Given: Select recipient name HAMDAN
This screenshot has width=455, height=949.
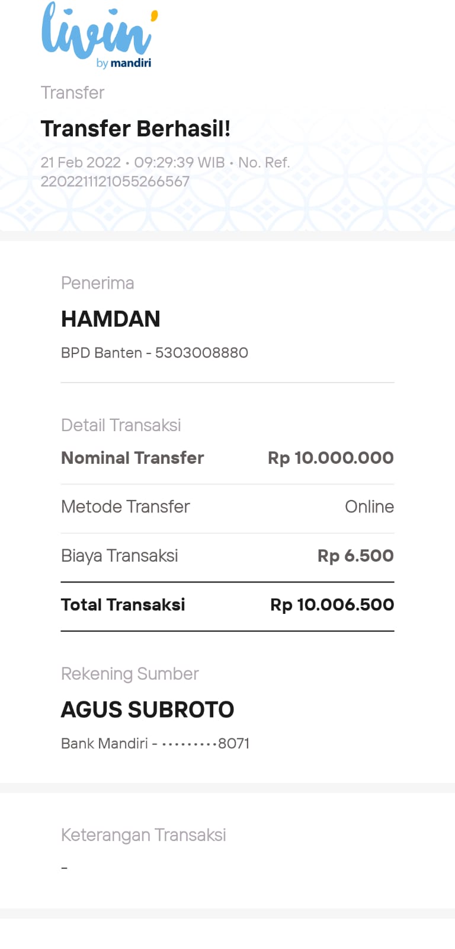Looking at the screenshot, I should 111,319.
